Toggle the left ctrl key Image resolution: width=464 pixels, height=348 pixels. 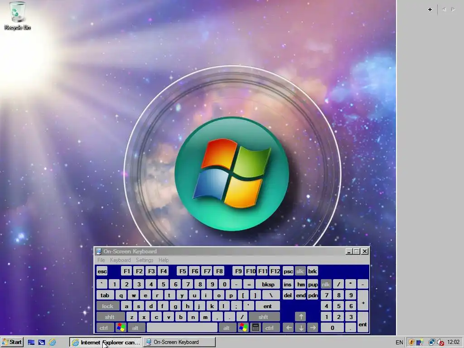point(105,328)
